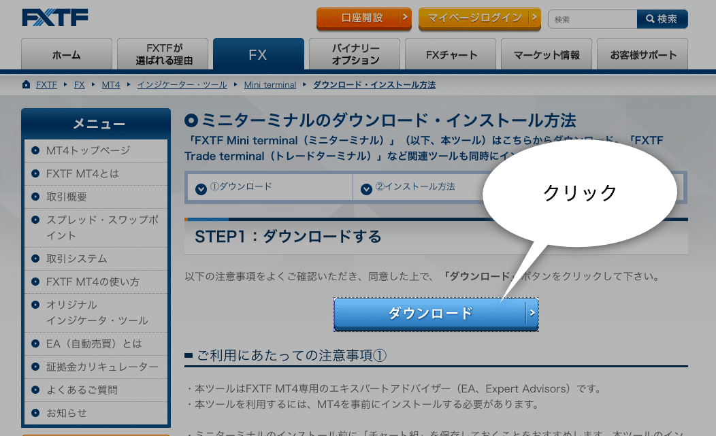Click the マイページログイン button

coord(479,18)
